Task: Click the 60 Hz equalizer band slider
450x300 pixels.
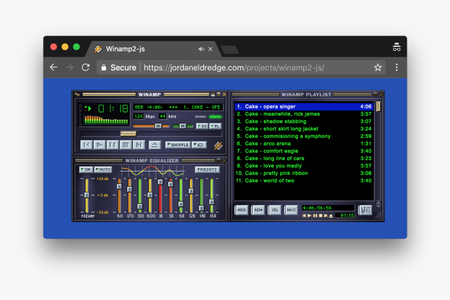Action: click(x=119, y=187)
